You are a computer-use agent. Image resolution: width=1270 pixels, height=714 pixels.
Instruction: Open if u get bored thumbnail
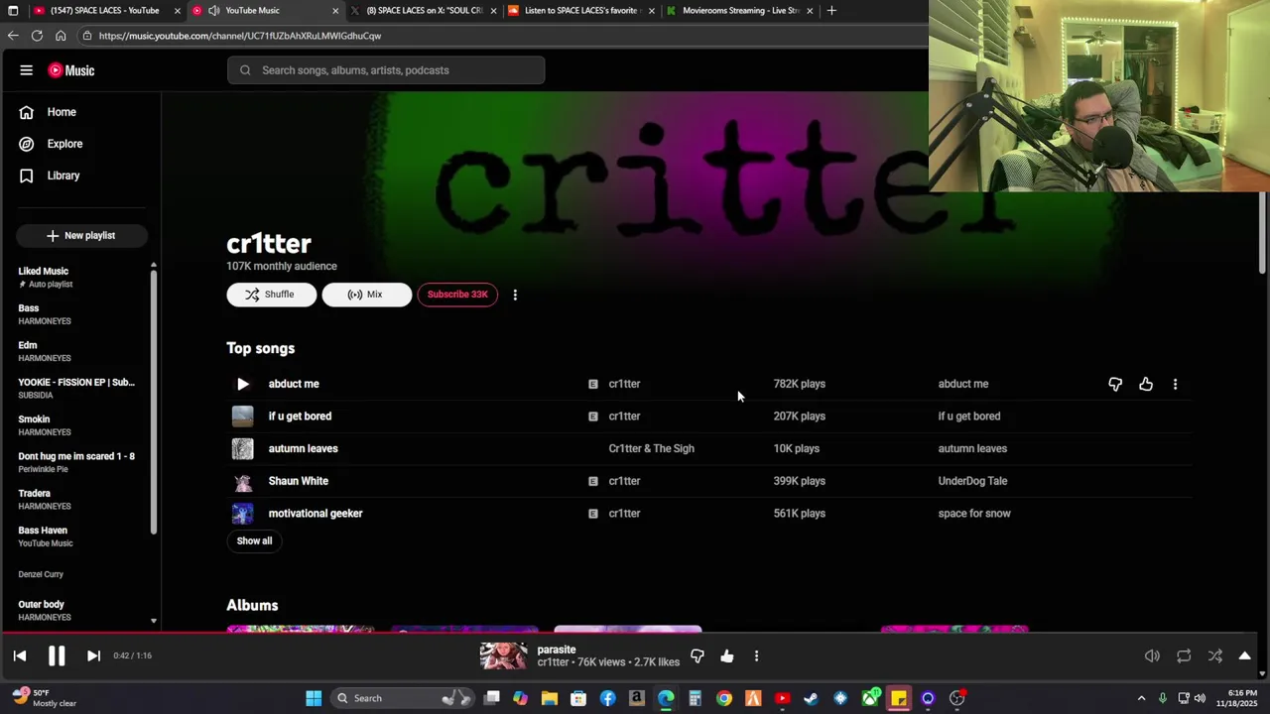243,416
